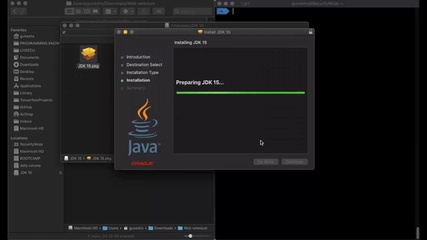The image size is (427, 240).
Task: Minimize the Install JDK 15 window
Action: (x=125, y=32)
